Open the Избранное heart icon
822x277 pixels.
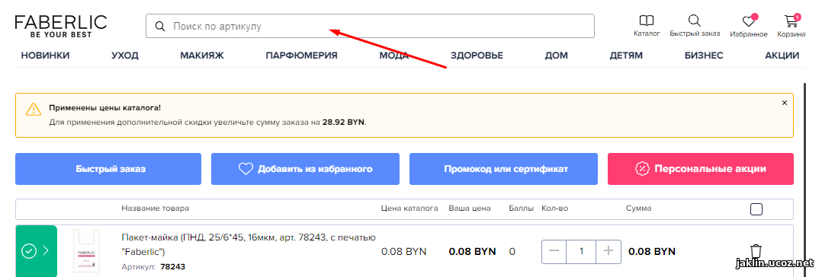coord(749,21)
